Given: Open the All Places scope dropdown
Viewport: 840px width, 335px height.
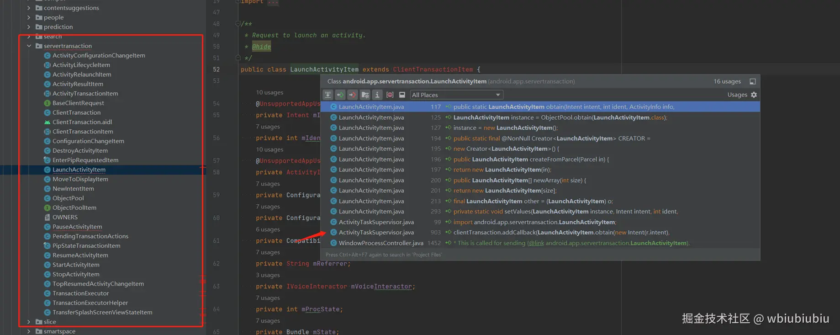Looking at the screenshot, I should click(456, 95).
